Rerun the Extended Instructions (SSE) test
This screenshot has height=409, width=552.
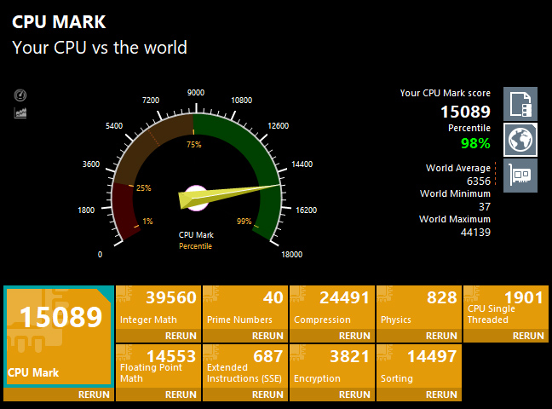click(x=267, y=395)
